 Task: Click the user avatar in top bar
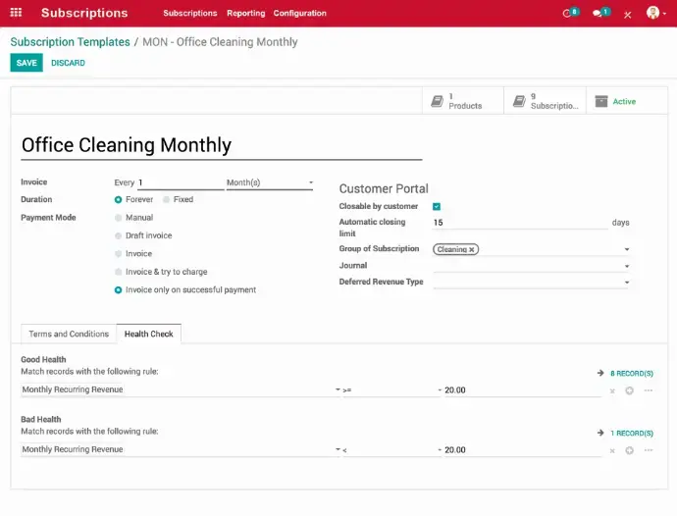tap(653, 14)
